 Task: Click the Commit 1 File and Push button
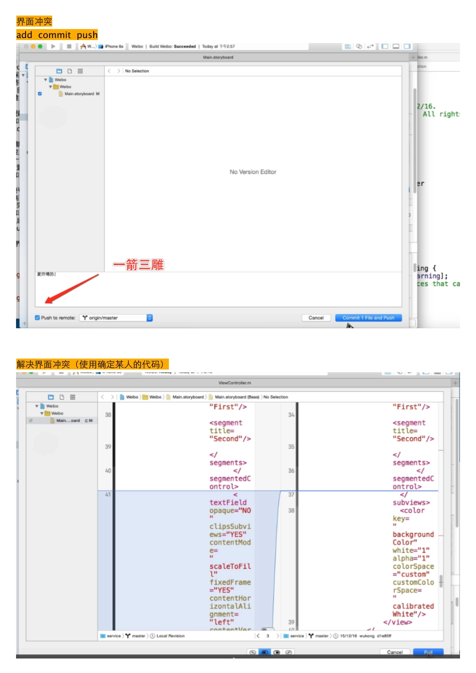tap(368, 318)
